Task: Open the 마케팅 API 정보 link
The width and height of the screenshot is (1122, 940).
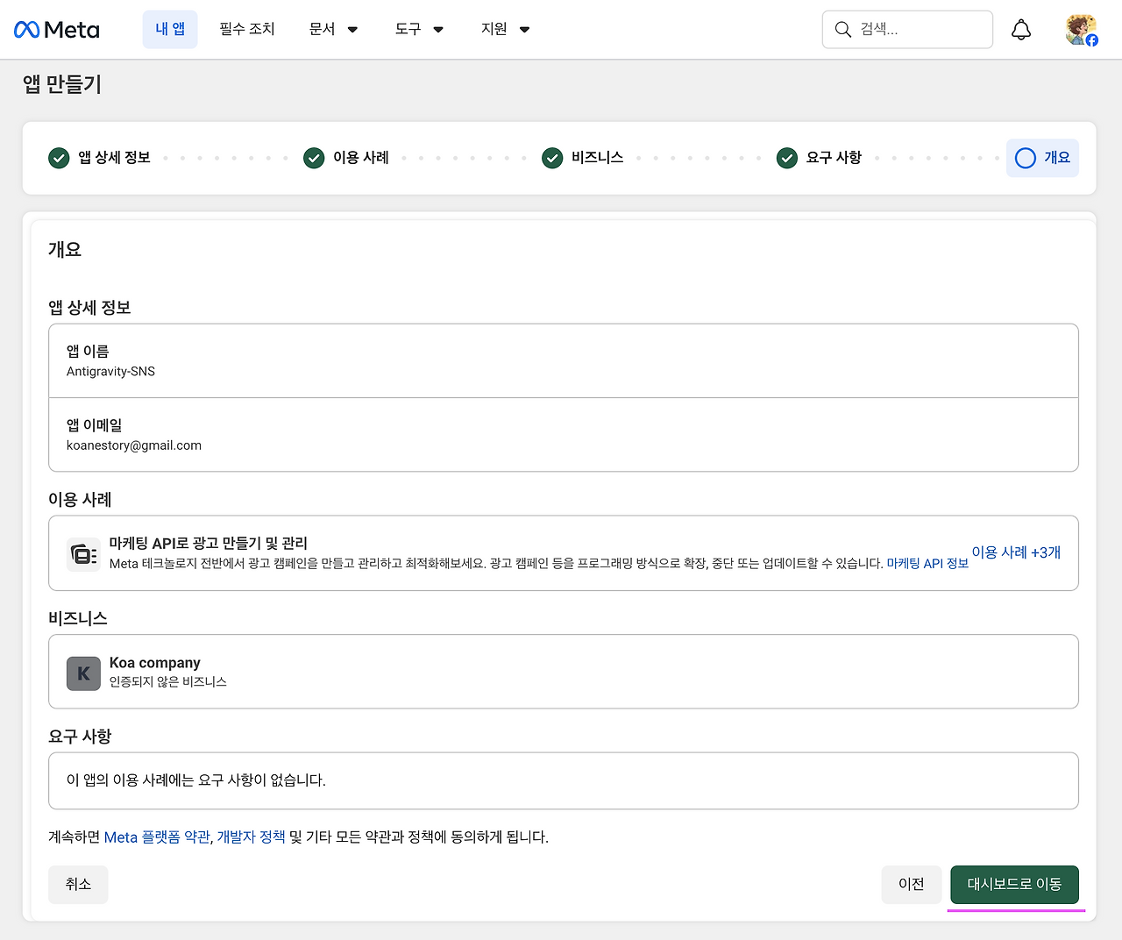Action: coord(927,564)
